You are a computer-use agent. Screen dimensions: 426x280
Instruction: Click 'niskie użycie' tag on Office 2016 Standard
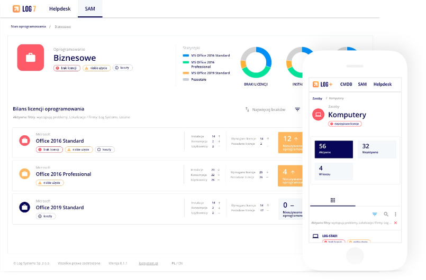point(79,150)
